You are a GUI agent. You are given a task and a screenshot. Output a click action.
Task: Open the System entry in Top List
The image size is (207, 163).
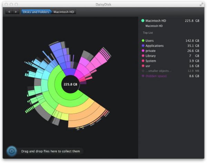[170, 61]
